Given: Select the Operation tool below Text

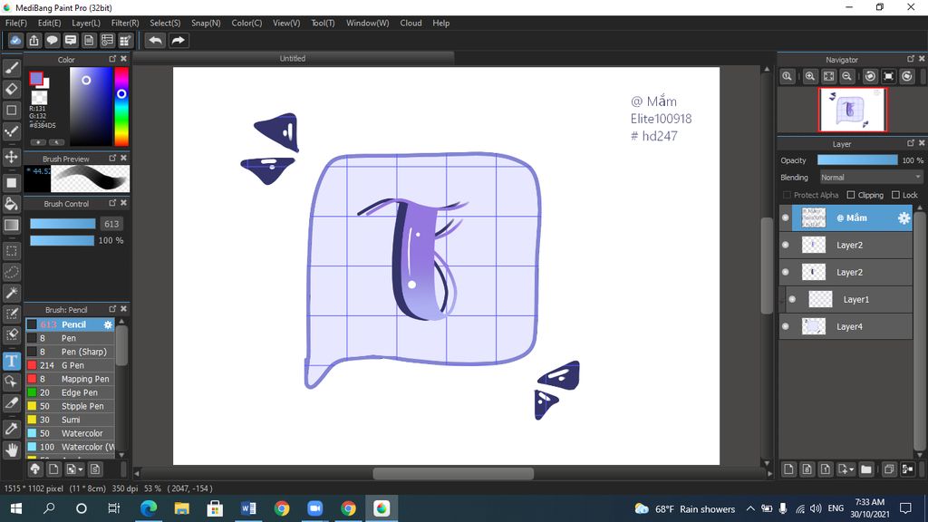Looking at the screenshot, I should point(11,382).
